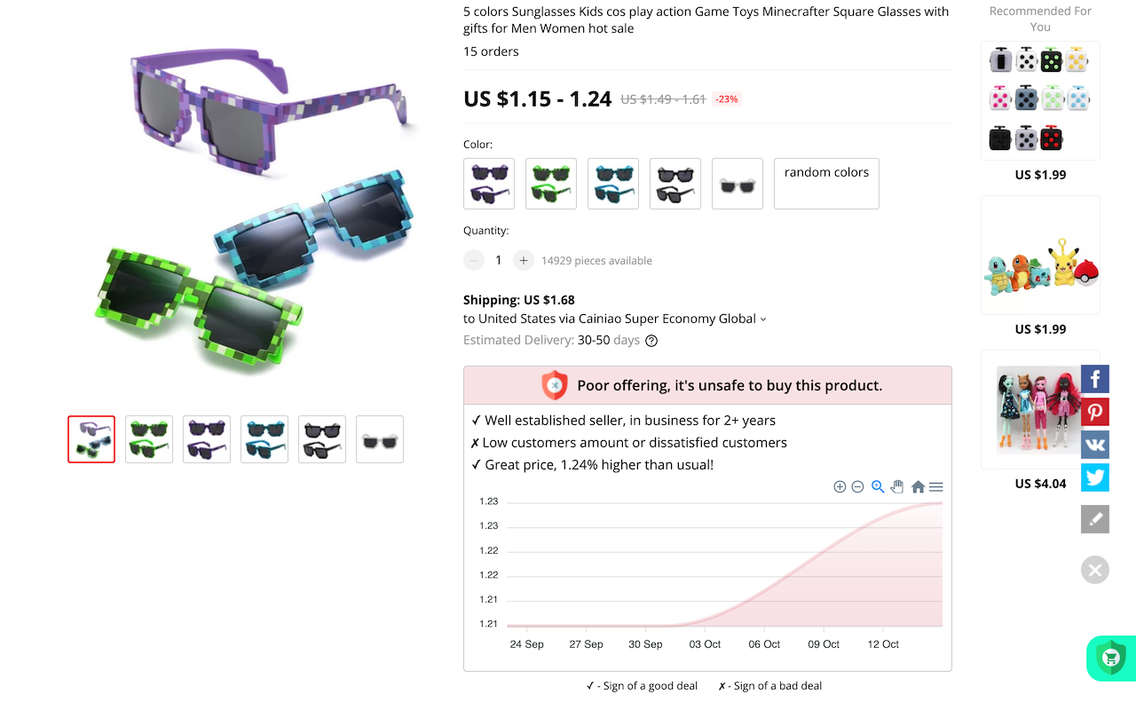This screenshot has width=1136, height=710.
Task: Increase quantity with the plus button
Action: click(x=524, y=260)
